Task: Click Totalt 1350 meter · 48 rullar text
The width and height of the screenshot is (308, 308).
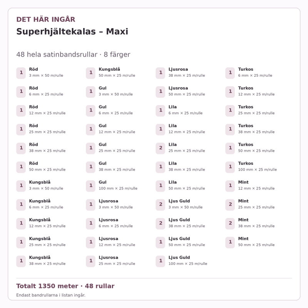Action: click(x=65, y=286)
